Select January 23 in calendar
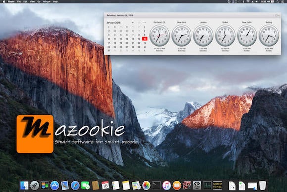287x192 pixels. [x=145, y=43]
